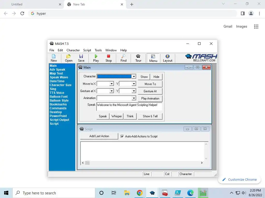Open File Explorer from the taskbar
This screenshot has height=198, width=265.
pos(127,193)
